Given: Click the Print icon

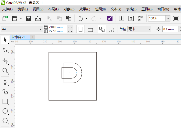Looking at the screenshot, I should coord(38,18).
